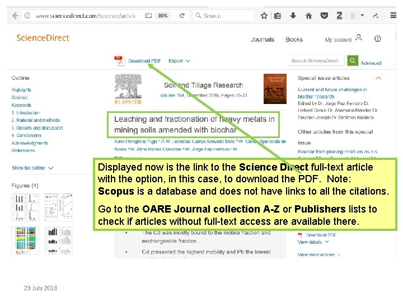Click the green search magnifier button
403x302 pixels.
(x=353, y=60)
